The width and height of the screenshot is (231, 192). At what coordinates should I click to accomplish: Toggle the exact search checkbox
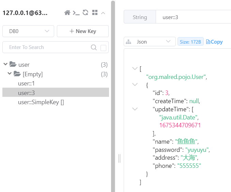(103, 48)
